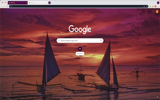Click into the Search Google or type a URL box

80,40
